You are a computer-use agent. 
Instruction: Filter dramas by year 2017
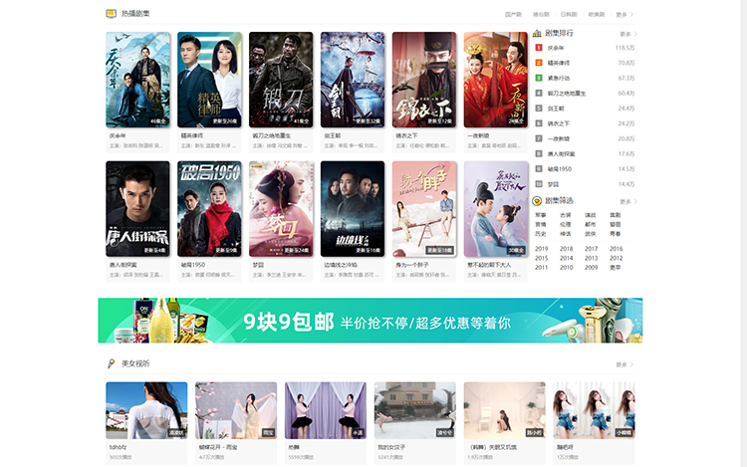(592, 249)
